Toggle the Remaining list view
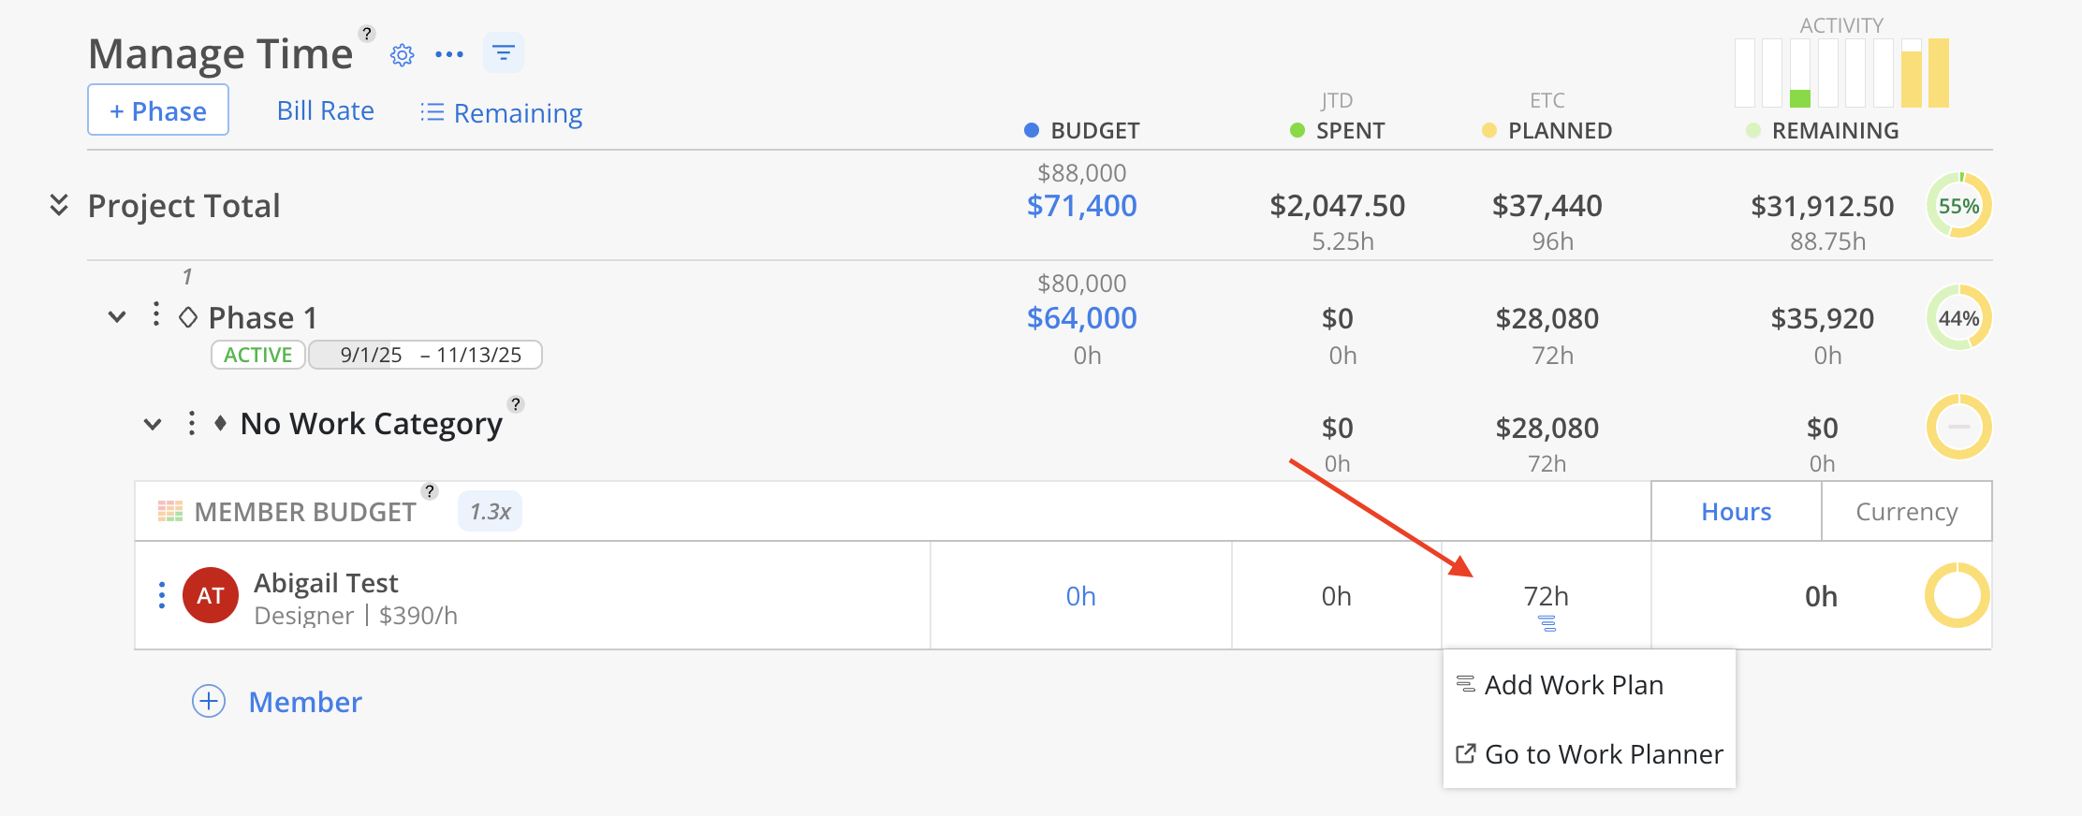This screenshot has width=2082, height=816. pyautogui.click(x=502, y=113)
